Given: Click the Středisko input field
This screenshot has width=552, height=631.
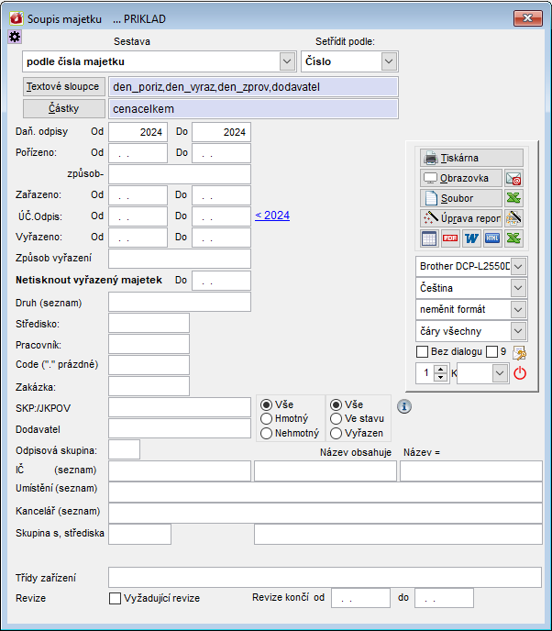Looking at the screenshot, I should [149, 323].
